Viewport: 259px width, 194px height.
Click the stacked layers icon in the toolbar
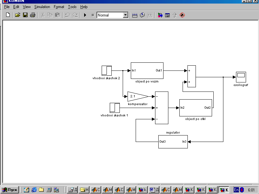(x=142, y=15)
